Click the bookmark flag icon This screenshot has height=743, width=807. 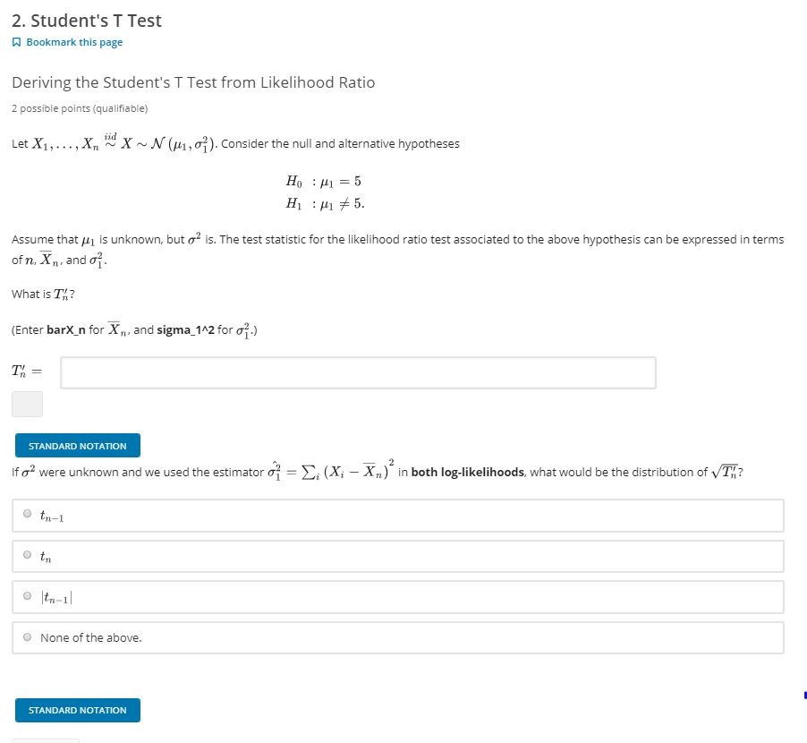click(15, 41)
